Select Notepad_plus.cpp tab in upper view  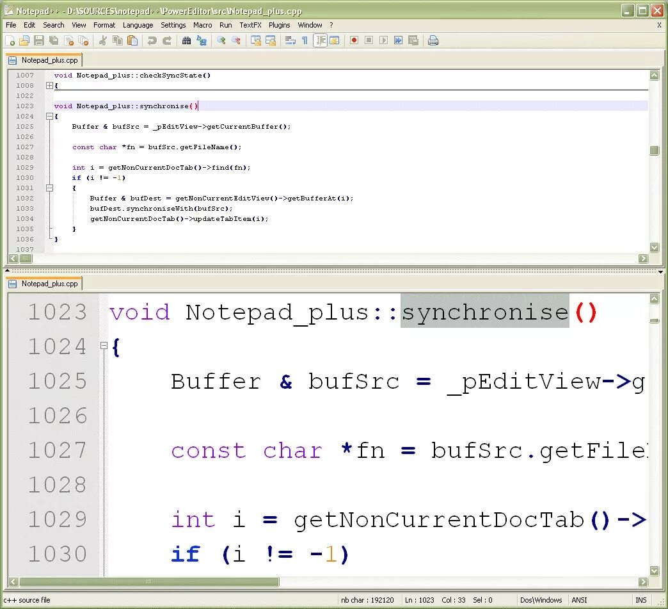tap(44, 60)
